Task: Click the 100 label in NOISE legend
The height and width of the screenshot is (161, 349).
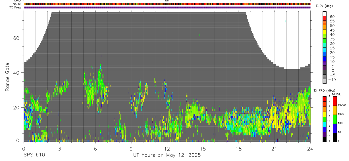Action: tap(340, 123)
